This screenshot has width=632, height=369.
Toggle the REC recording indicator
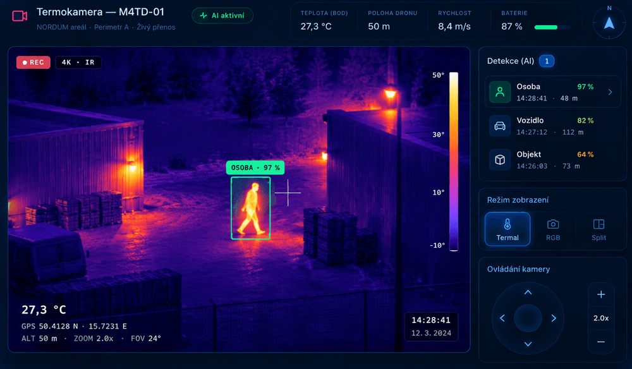pos(33,63)
